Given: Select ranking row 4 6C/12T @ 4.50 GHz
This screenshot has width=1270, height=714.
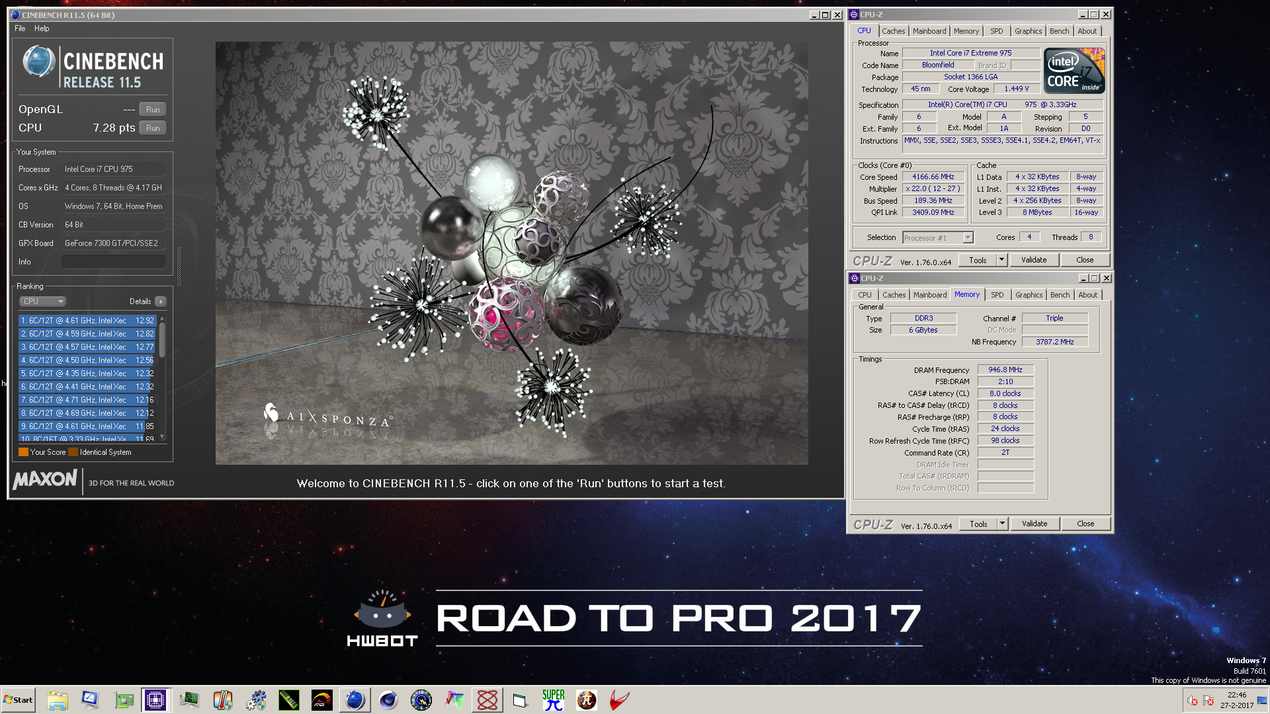Looking at the screenshot, I should (87, 360).
